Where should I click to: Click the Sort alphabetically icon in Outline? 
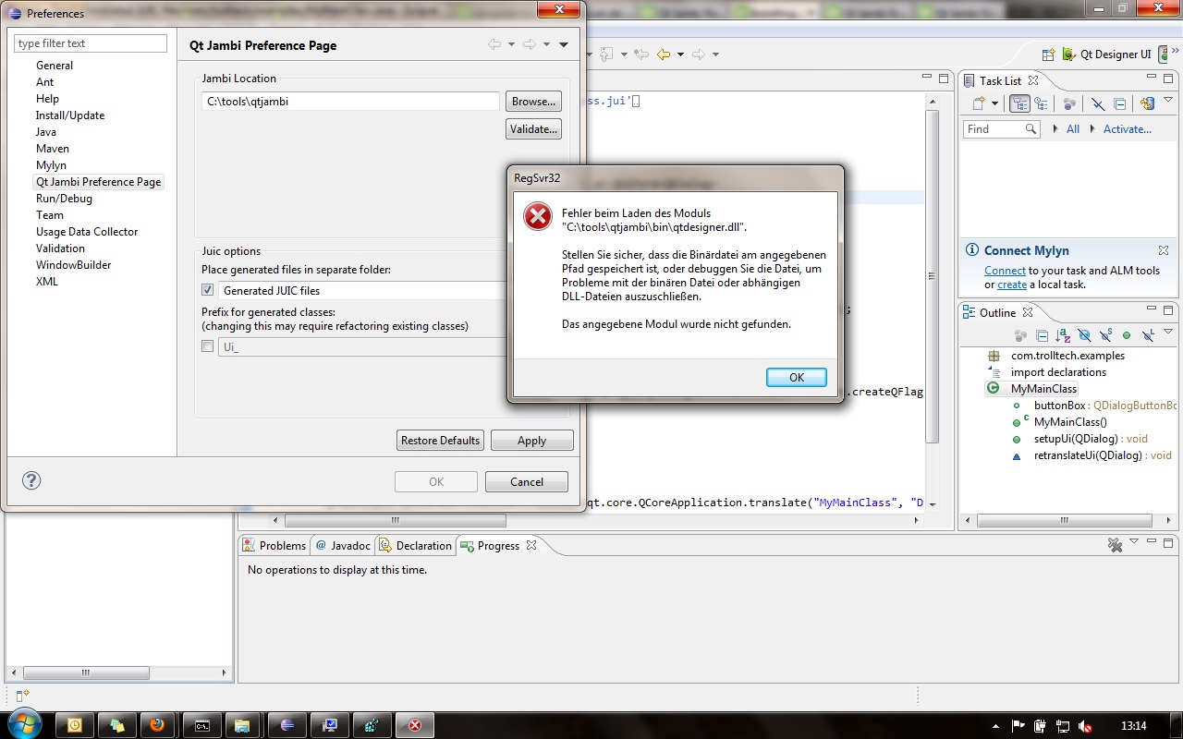pyautogui.click(x=1063, y=335)
